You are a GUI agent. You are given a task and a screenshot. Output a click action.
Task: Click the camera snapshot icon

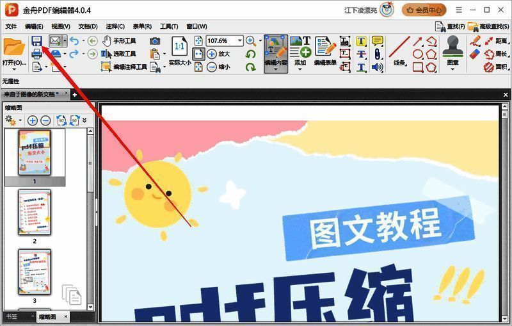[155, 41]
